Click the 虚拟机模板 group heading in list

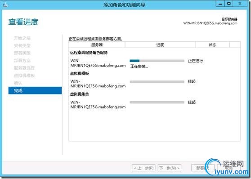pyautogui.click(x=80, y=73)
